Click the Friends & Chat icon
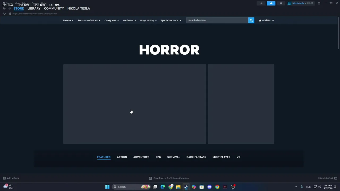Screen dimensions: 340x191 pyautogui.click(x=335, y=178)
